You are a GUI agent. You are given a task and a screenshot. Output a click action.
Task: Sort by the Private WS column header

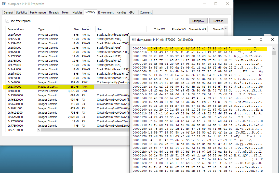(177, 29)
